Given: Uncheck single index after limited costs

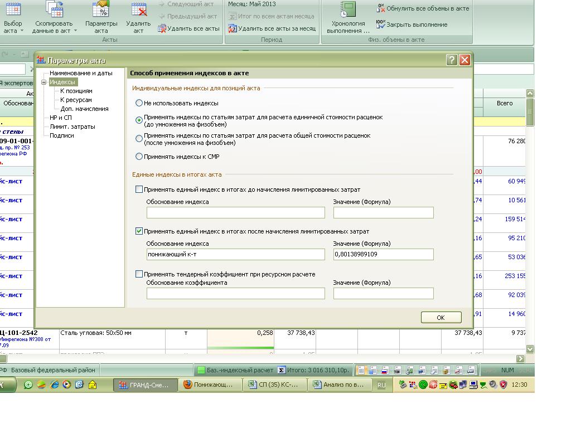Looking at the screenshot, I should point(139,231).
